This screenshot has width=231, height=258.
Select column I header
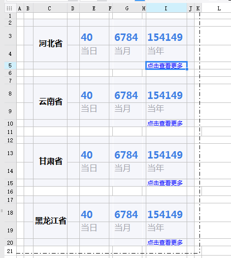pyautogui.click(x=166, y=8)
